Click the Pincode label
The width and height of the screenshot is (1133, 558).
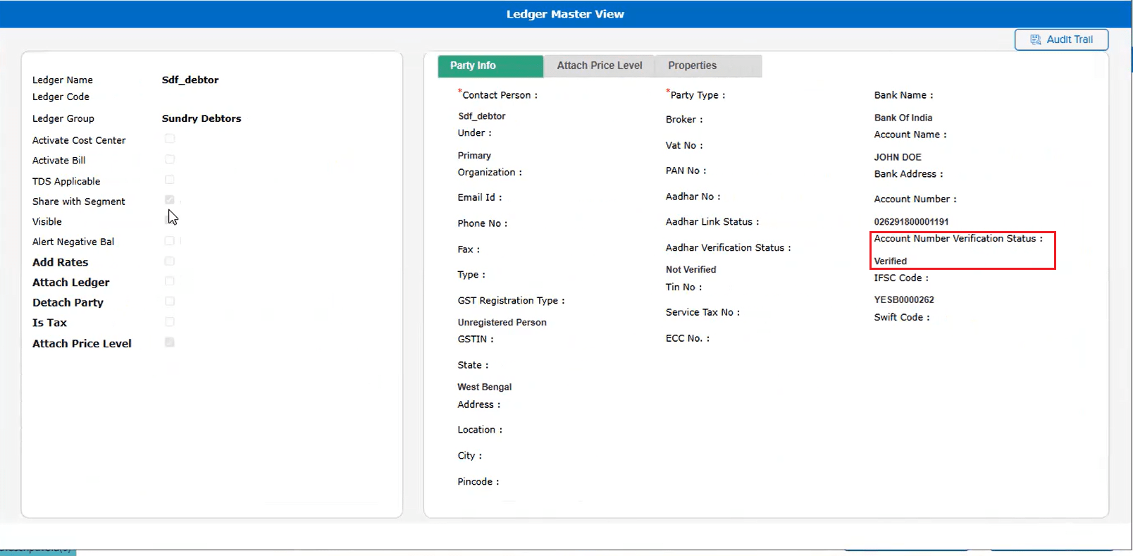[x=478, y=482]
